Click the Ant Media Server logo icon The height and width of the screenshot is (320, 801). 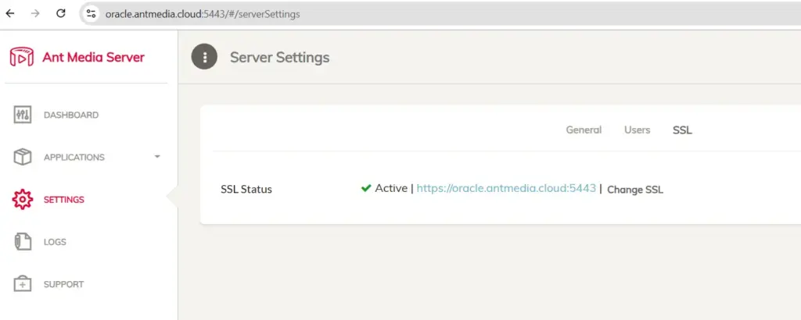(x=21, y=57)
